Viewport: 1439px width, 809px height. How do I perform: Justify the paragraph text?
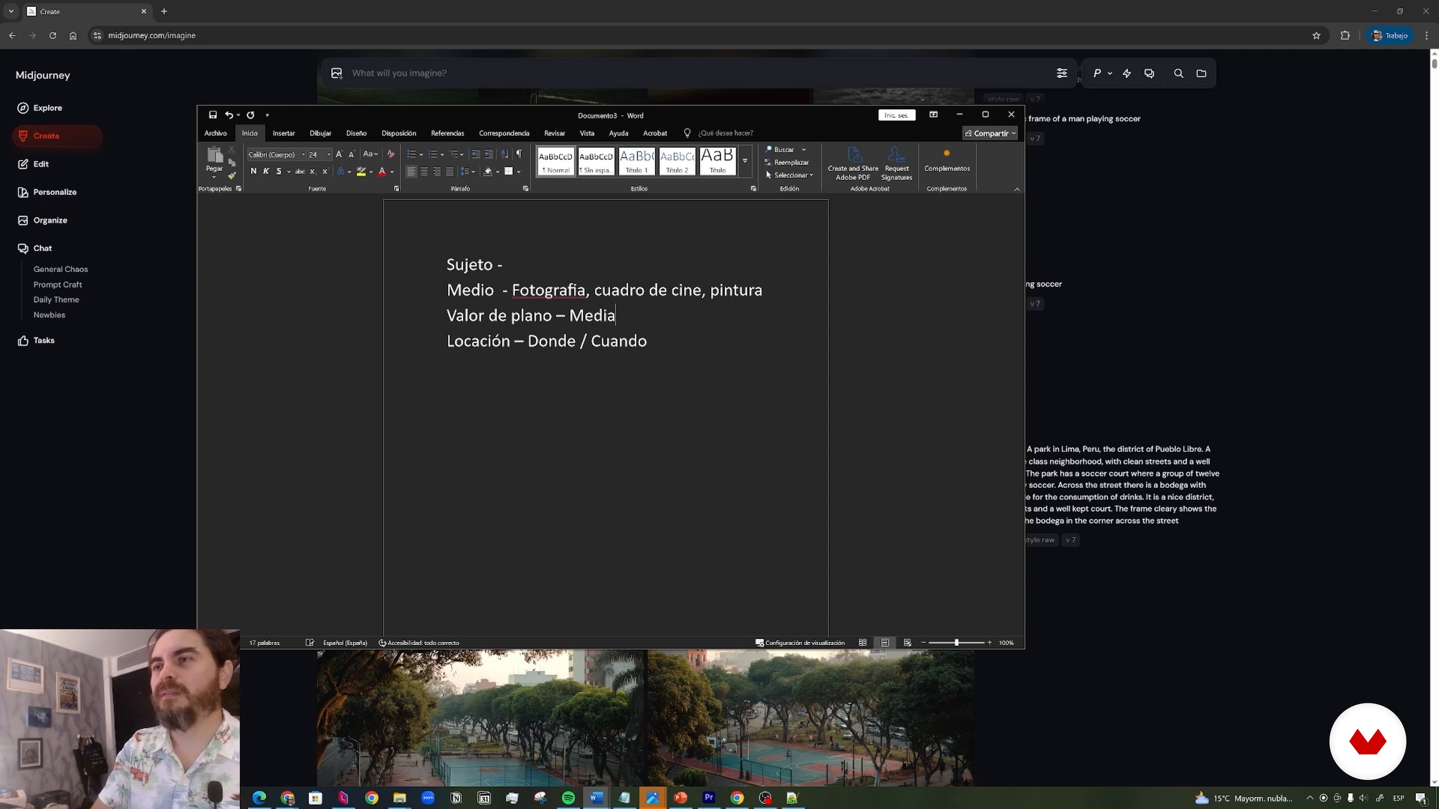[450, 172]
